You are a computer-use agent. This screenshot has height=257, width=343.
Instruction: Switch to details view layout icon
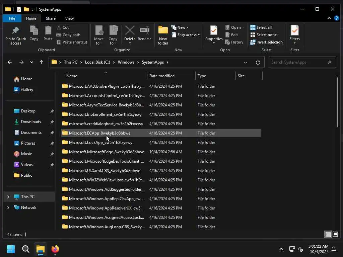[328, 235]
